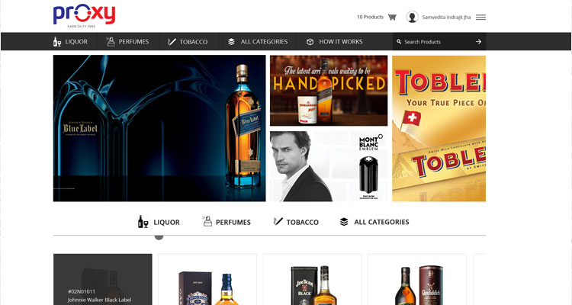Click the 10 Products cart link
Image resolution: width=572 pixels, height=305 pixels.
370,17
